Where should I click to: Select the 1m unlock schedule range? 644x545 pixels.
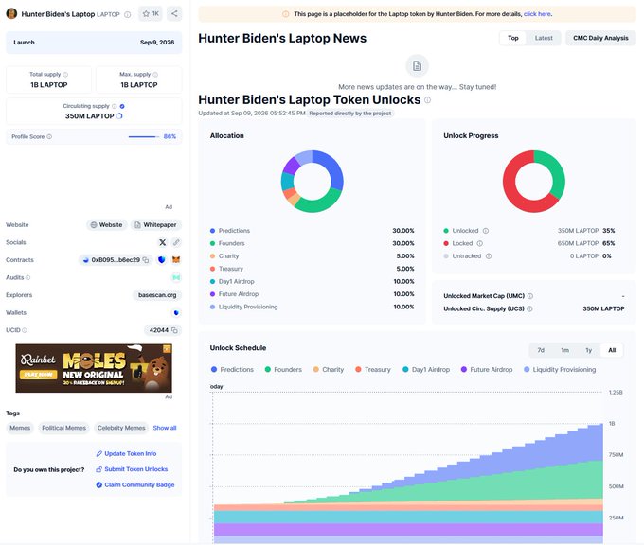pos(565,350)
